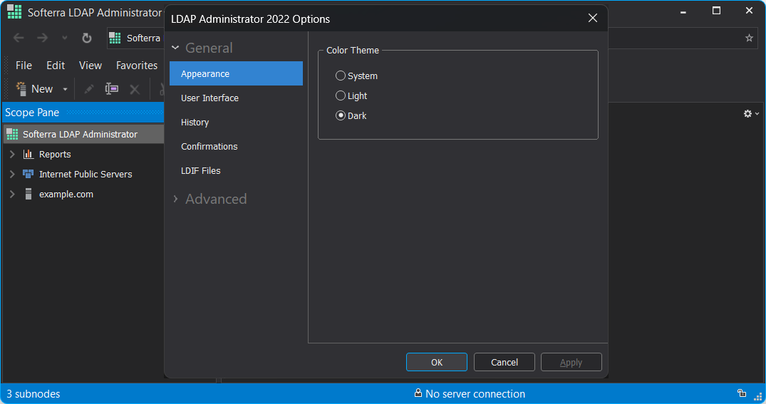This screenshot has height=404, width=766.
Task: Open the LDIF Files options page
Action: (236, 170)
